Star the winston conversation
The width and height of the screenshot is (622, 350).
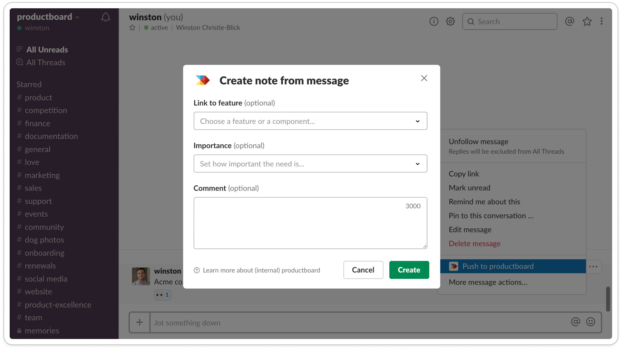pos(132,28)
